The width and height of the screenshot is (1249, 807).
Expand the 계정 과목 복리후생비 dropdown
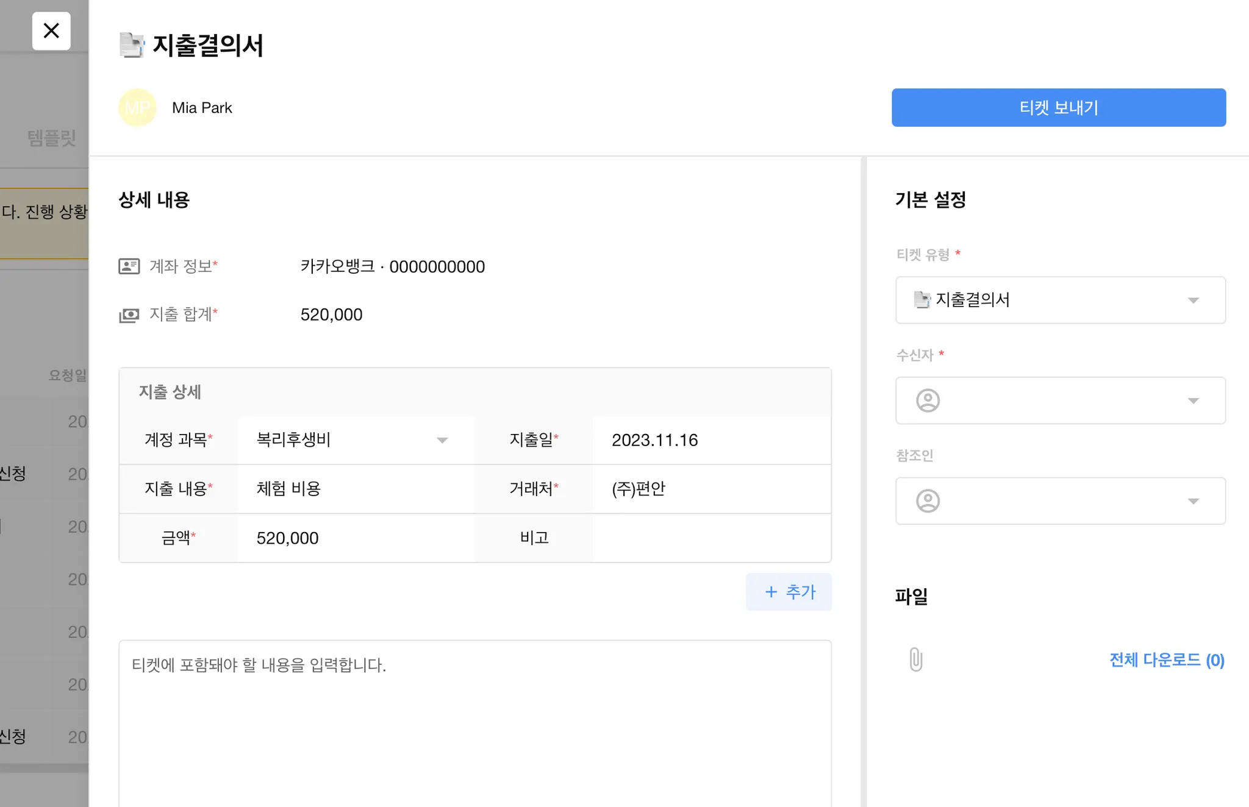442,440
